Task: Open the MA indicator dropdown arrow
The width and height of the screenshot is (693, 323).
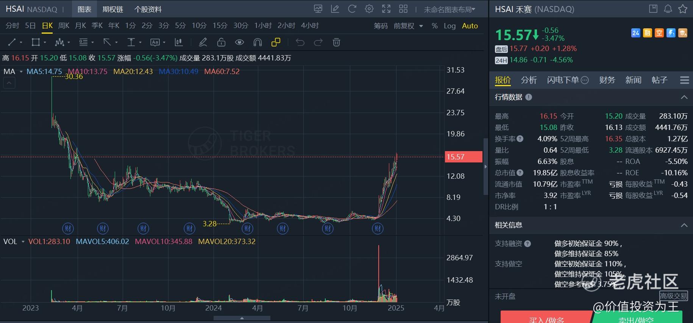Action: click(21, 72)
